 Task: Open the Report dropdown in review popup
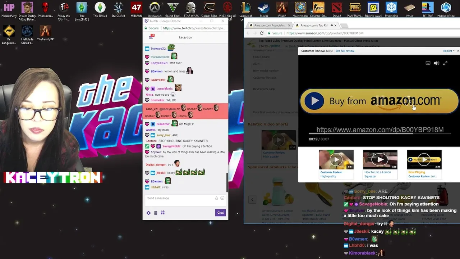pyautogui.click(x=449, y=51)
